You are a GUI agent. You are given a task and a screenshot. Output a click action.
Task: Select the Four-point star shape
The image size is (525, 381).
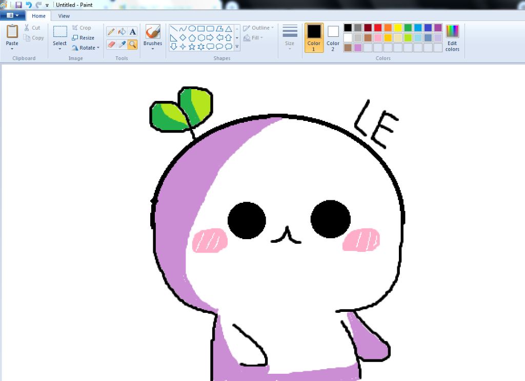click(x=183, y=47)
